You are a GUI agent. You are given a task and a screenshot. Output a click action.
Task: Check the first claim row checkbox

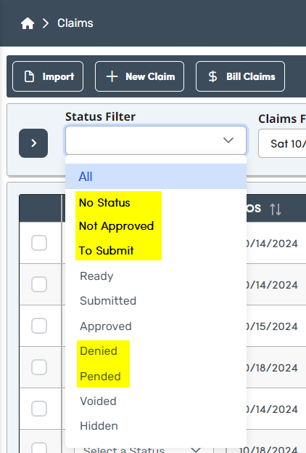pos(39,243)
